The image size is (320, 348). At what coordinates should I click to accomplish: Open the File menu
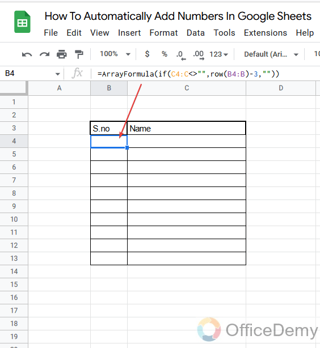click(51, 33)
